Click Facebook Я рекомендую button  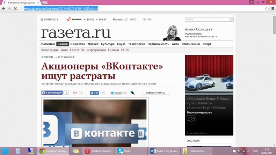pyautogui.click(x=52, y=93)
